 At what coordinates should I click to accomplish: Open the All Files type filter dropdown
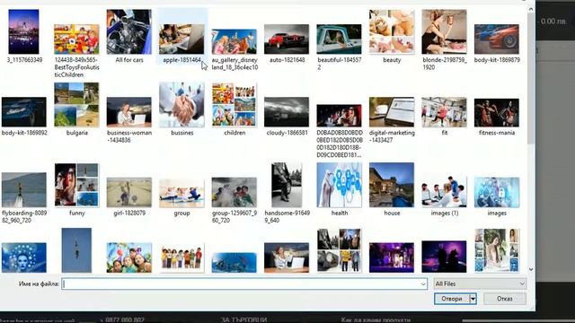click(480, 284)
